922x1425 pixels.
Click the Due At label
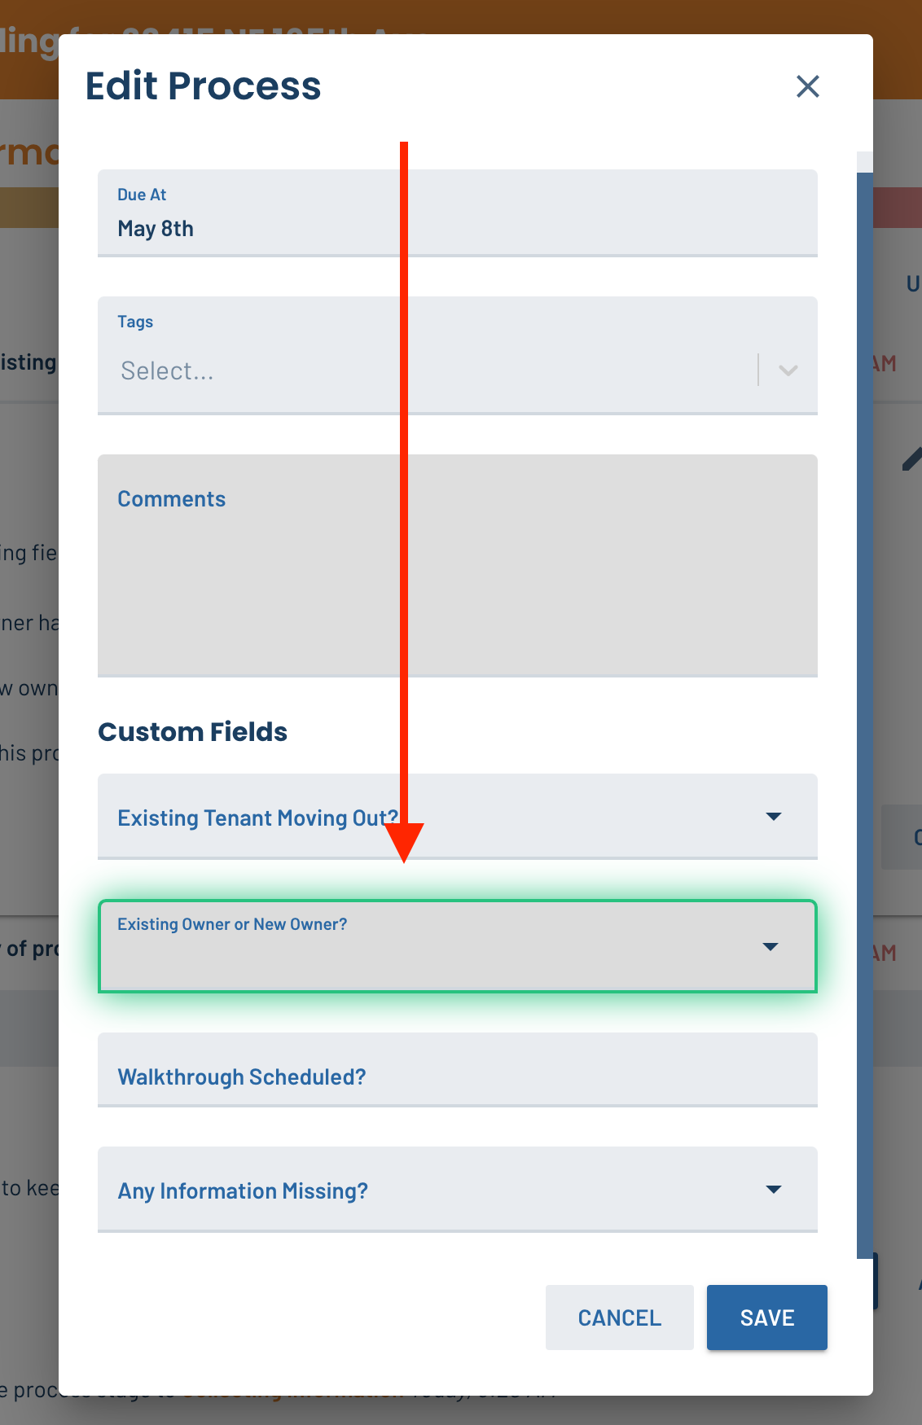pos(142,195)
